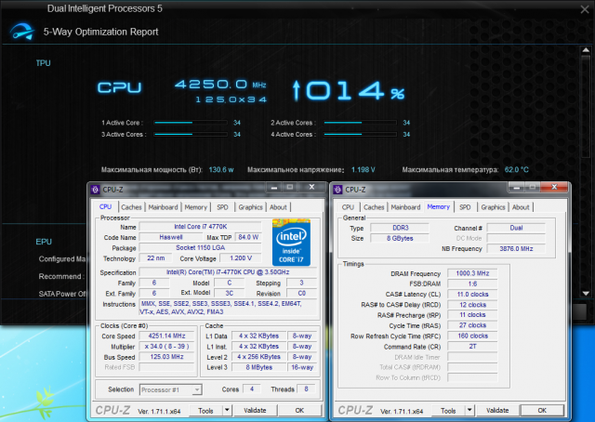Switch to CPU tab in right CPU-Z window
Image resolution: width=595 pixels, height=422 pixels.
[x=348, y=207]
